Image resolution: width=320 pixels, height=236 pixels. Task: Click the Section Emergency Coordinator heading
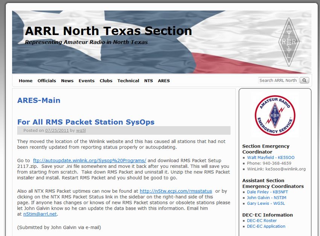tap(266, 149)
